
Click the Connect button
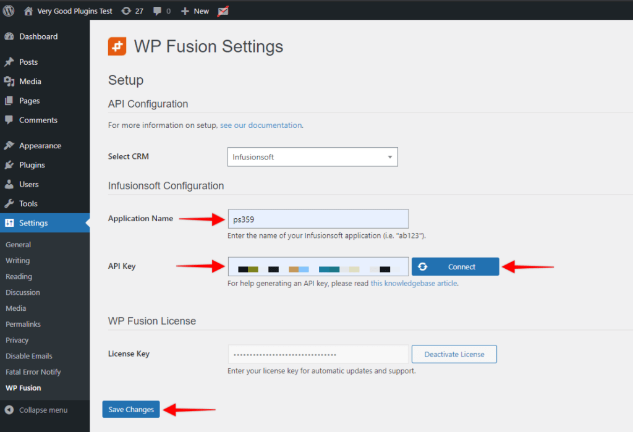coord(455,266)
